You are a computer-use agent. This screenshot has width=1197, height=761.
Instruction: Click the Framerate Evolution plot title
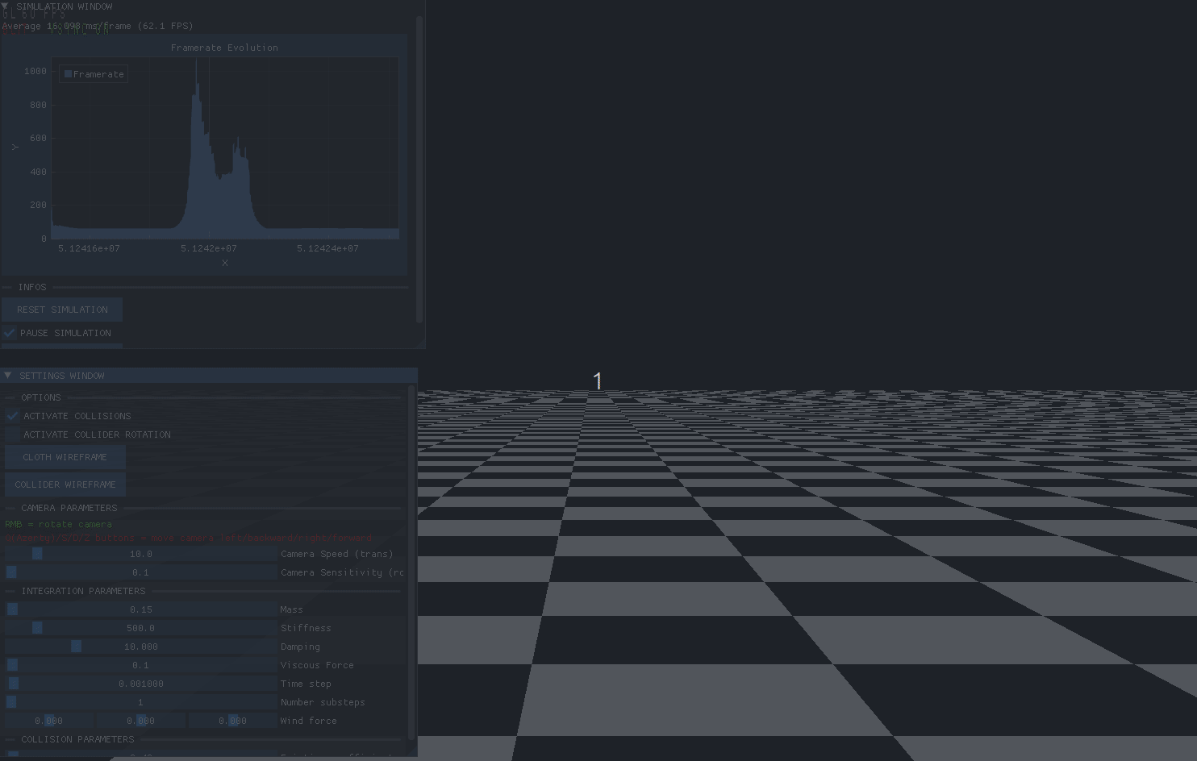point(224,48)
